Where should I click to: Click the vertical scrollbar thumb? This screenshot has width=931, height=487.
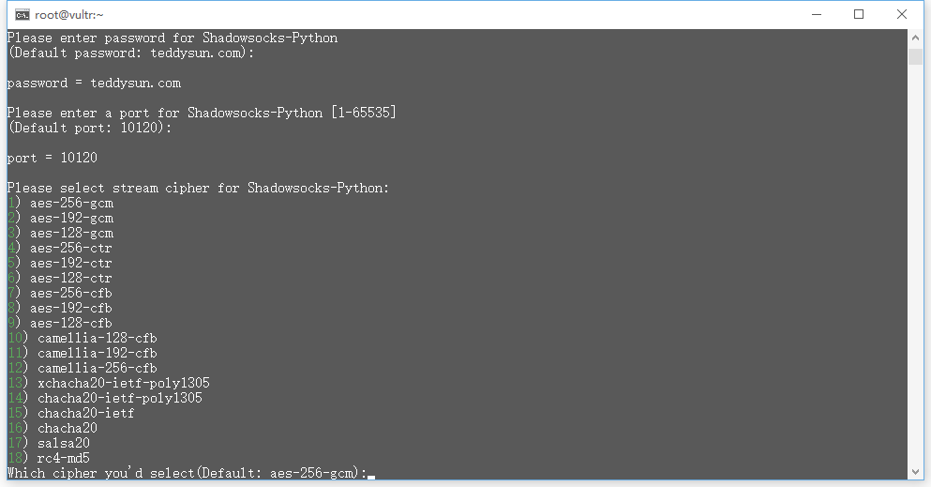point(915,56)
